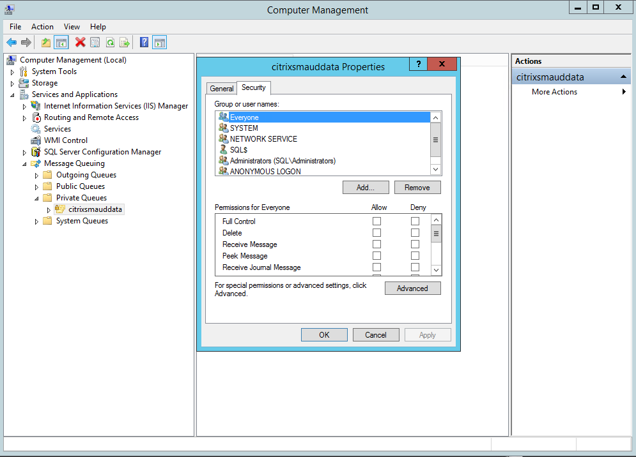Enable Allow for Receive Message
Viewport: 636px width, 457px height.
point(376,244)
